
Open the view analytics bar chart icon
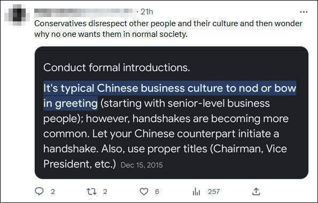tap(196, 191)
